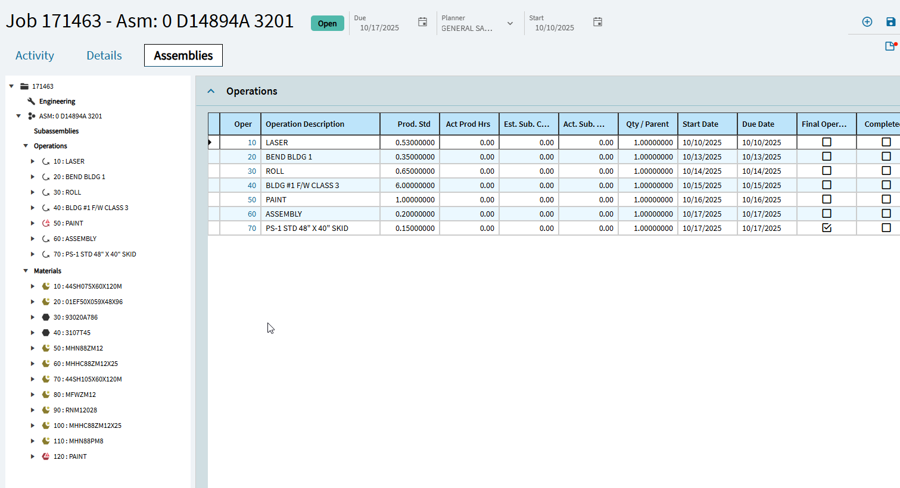Open the Start date calendar icon
The image size is (900, 488).
(597, 22)
